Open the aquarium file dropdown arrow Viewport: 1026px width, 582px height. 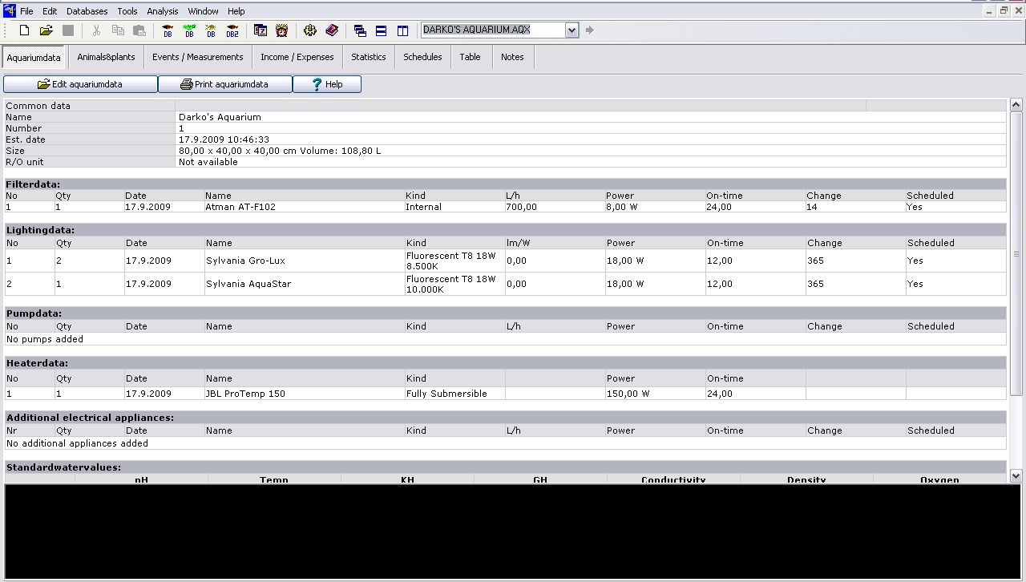pos(572,30)
